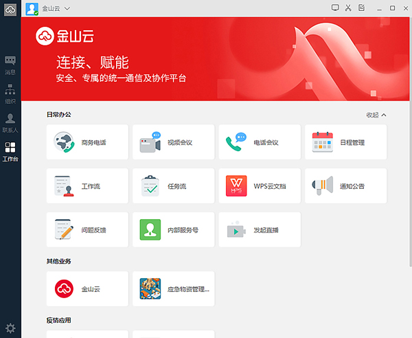This screenshot has width=412, height=338.
Task: Open the 应急物资管理 thumbnail icon
Action: (x=150, y=289)
